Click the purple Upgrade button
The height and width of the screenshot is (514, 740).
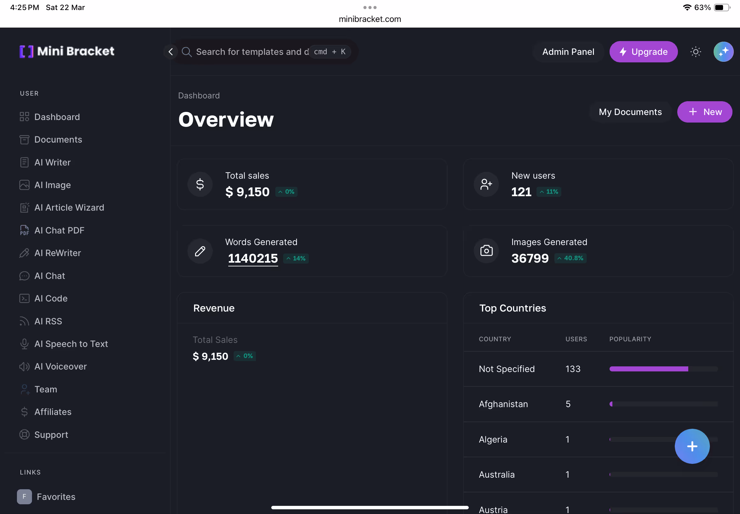643,51
